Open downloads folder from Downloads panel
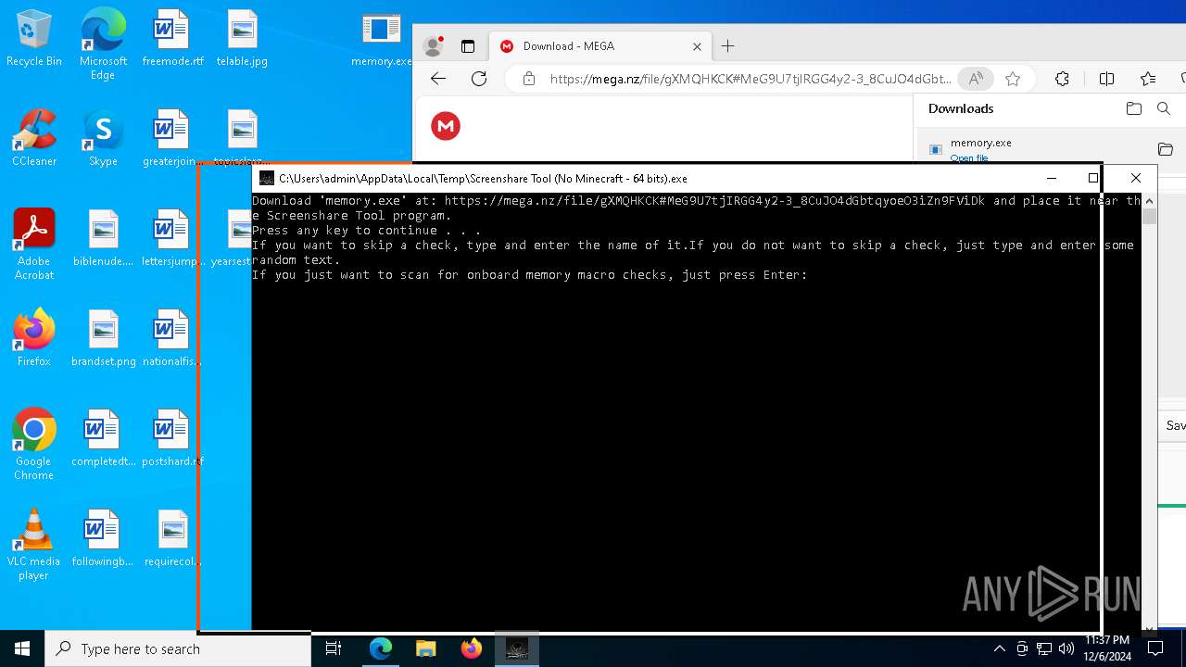Screen dimensions: 1186x667 [1134, 108]
